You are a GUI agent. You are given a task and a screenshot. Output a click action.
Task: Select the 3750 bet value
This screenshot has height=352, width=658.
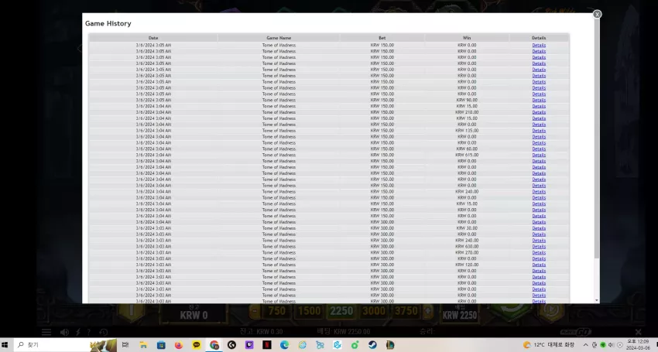(406, 311)
